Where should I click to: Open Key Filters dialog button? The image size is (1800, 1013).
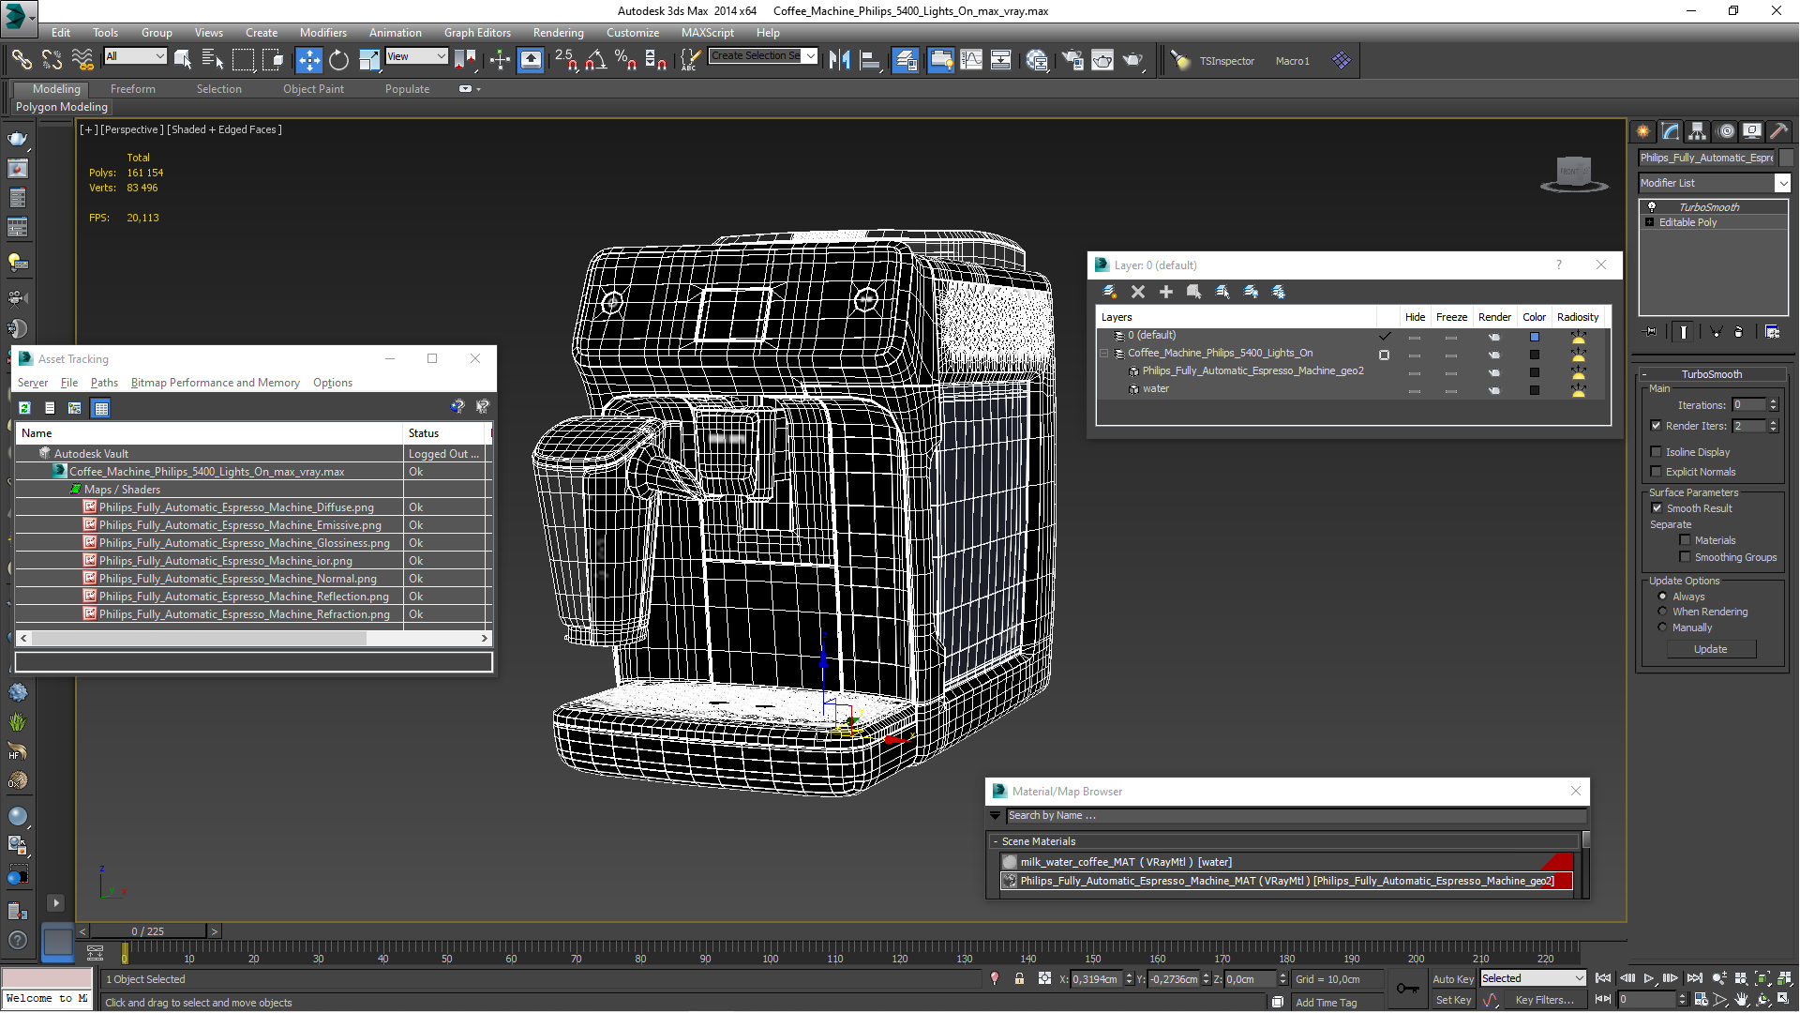(1543, 1001)
